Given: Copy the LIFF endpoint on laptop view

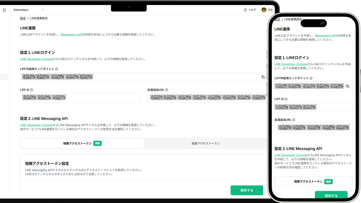Looking at the screenshot, I should 263,77.
